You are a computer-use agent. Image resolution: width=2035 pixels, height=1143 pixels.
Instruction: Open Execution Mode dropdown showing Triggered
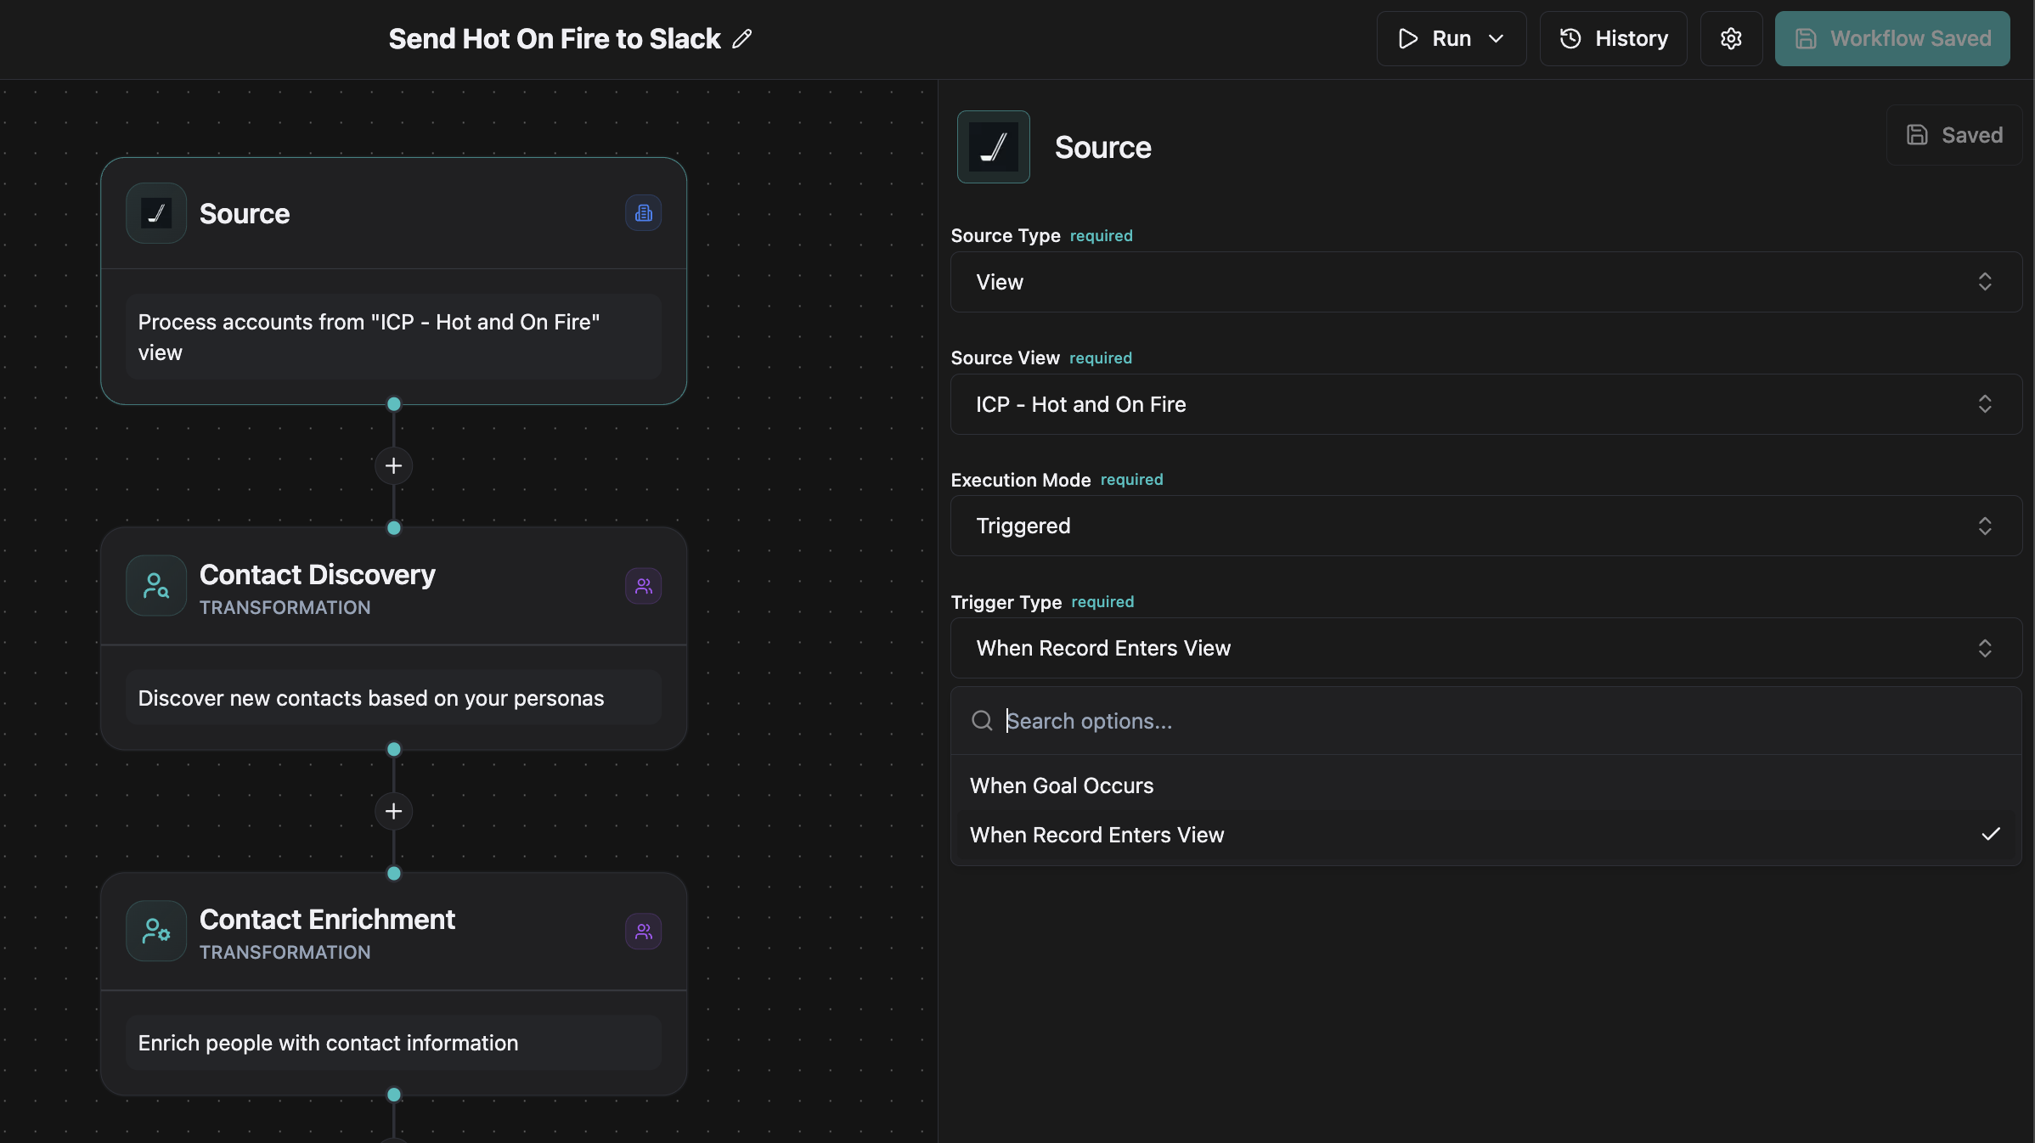(1485, 526)
